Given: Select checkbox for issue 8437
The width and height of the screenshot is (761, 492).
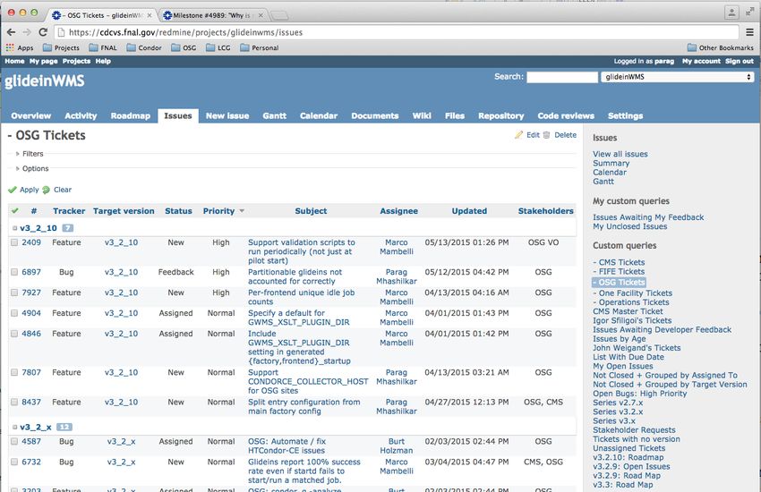Looking at the screenshot, I should [14, 402].
